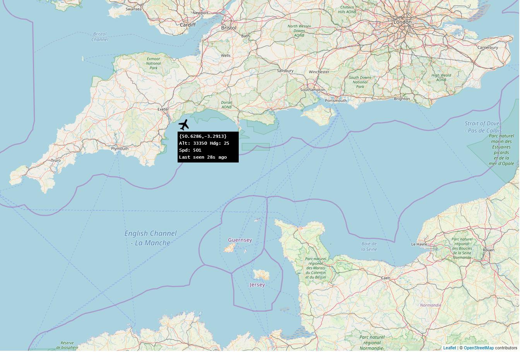Select the Jersey island label

tap(257, 285)
